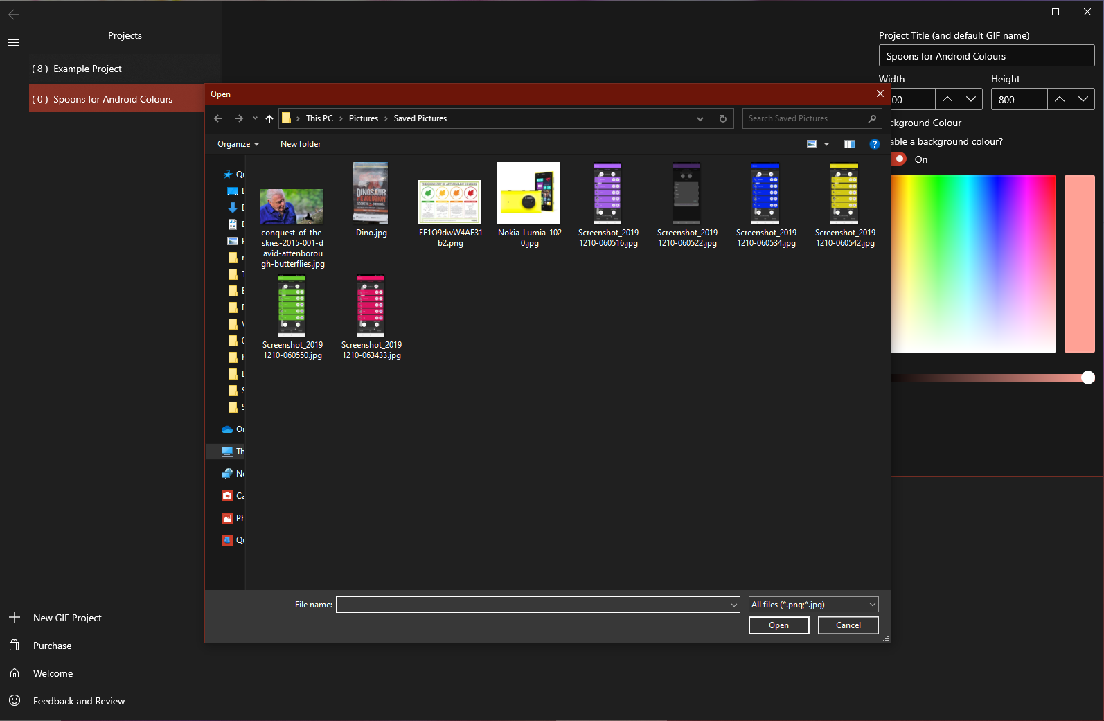Click the Purchase shopping bag icon

(x=15, y=645)
